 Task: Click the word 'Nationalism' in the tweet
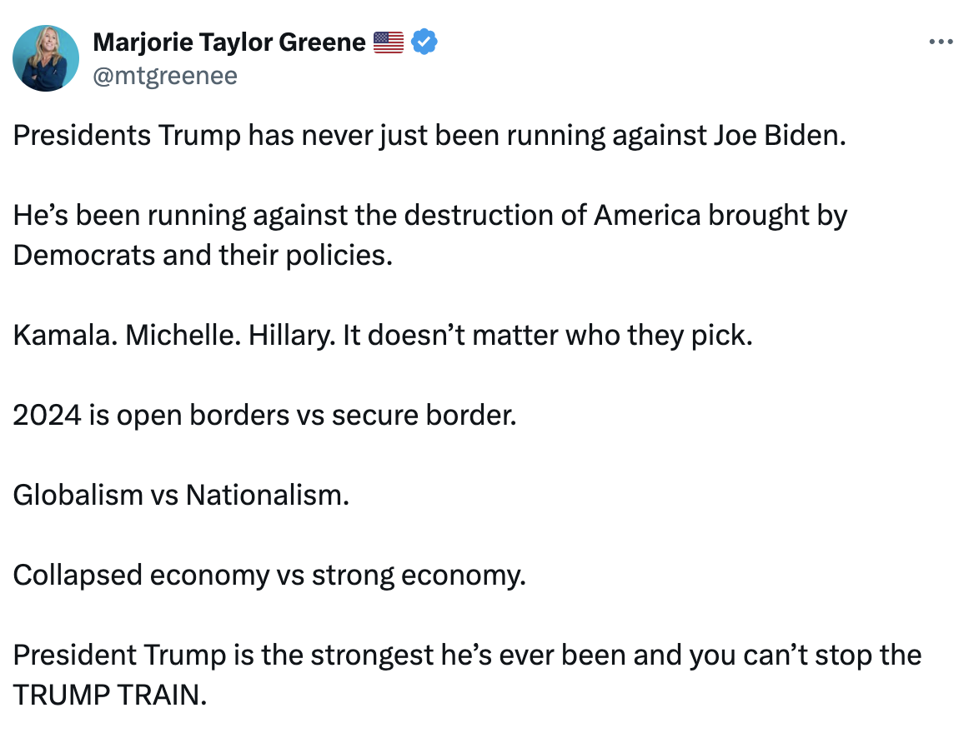(x=267, y=495)
